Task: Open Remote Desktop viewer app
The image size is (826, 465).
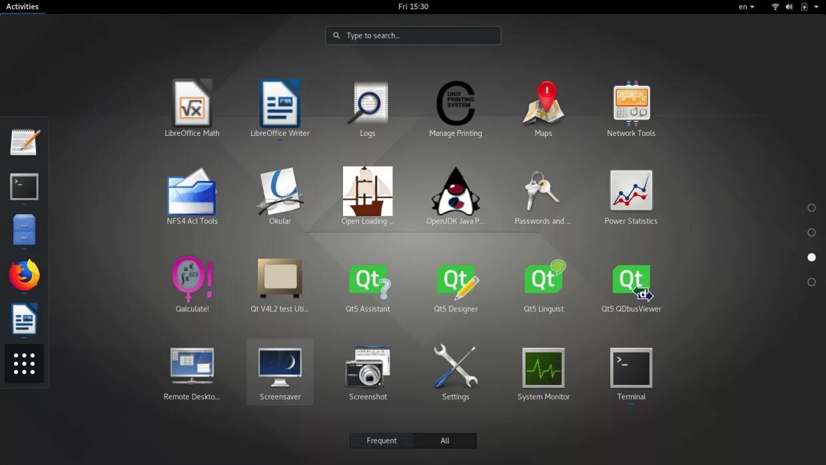Action: tap(192, 372)
